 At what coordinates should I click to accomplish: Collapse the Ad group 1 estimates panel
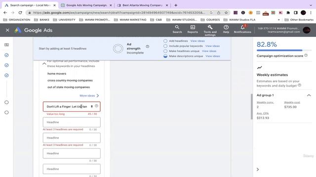tap(309, 95)
